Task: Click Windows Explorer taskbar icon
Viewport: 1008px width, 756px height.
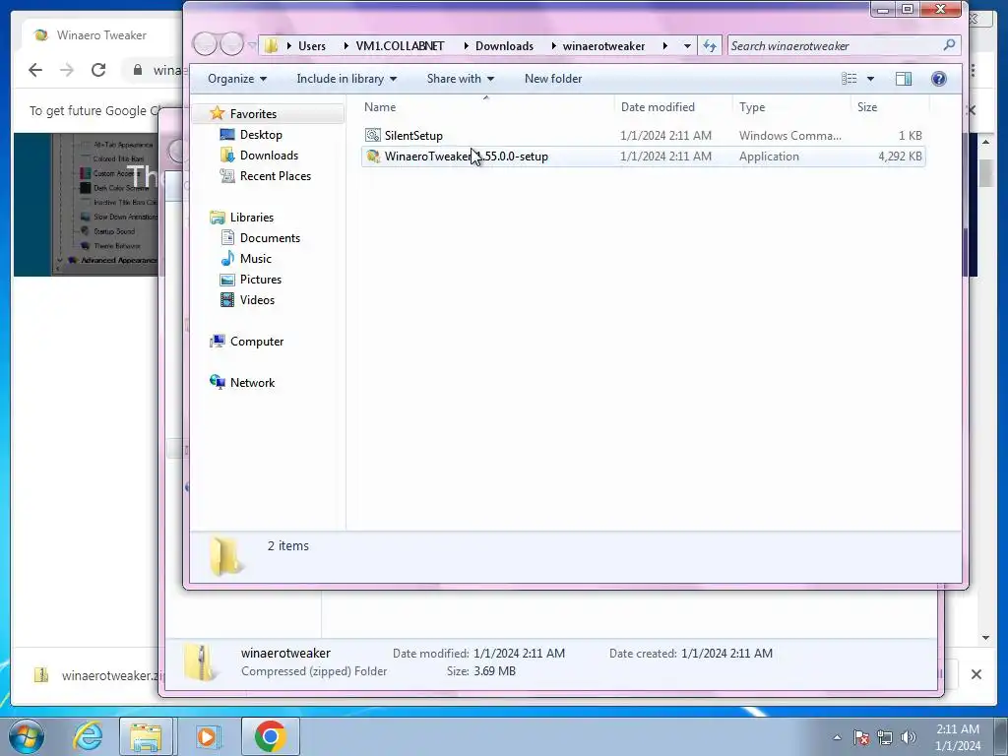Action: [x=146, y=736]
